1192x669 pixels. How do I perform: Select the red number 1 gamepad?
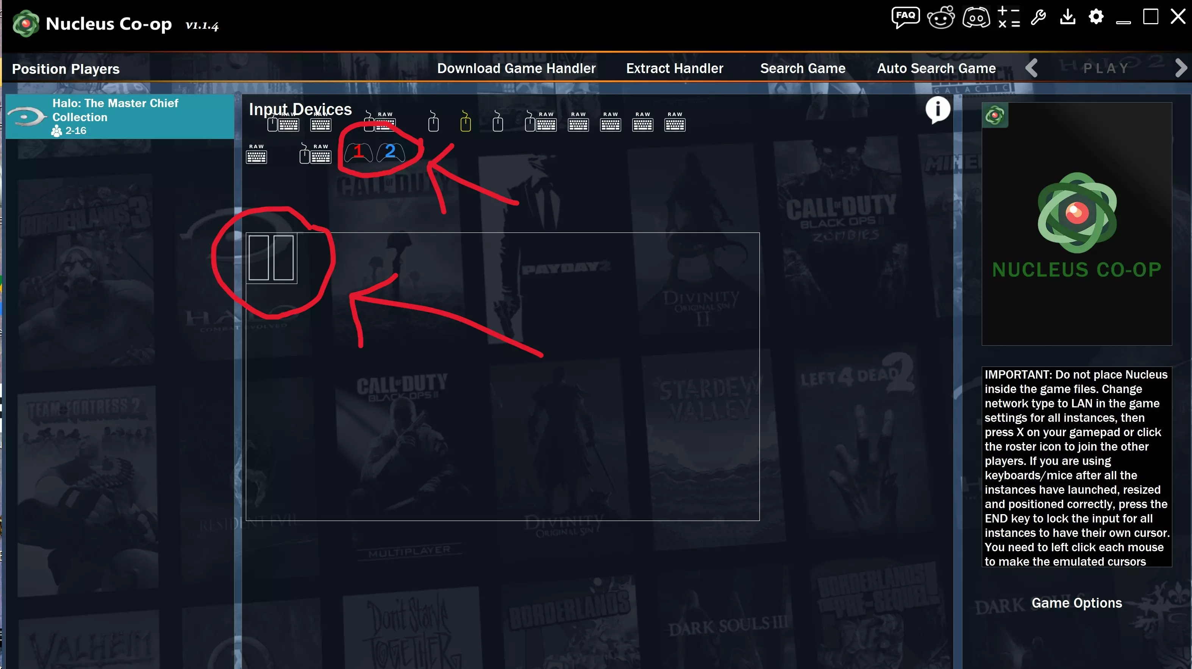coord(359,152)
